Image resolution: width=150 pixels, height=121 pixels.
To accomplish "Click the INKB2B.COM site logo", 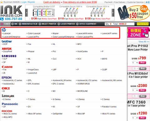I will click(11, 11).
